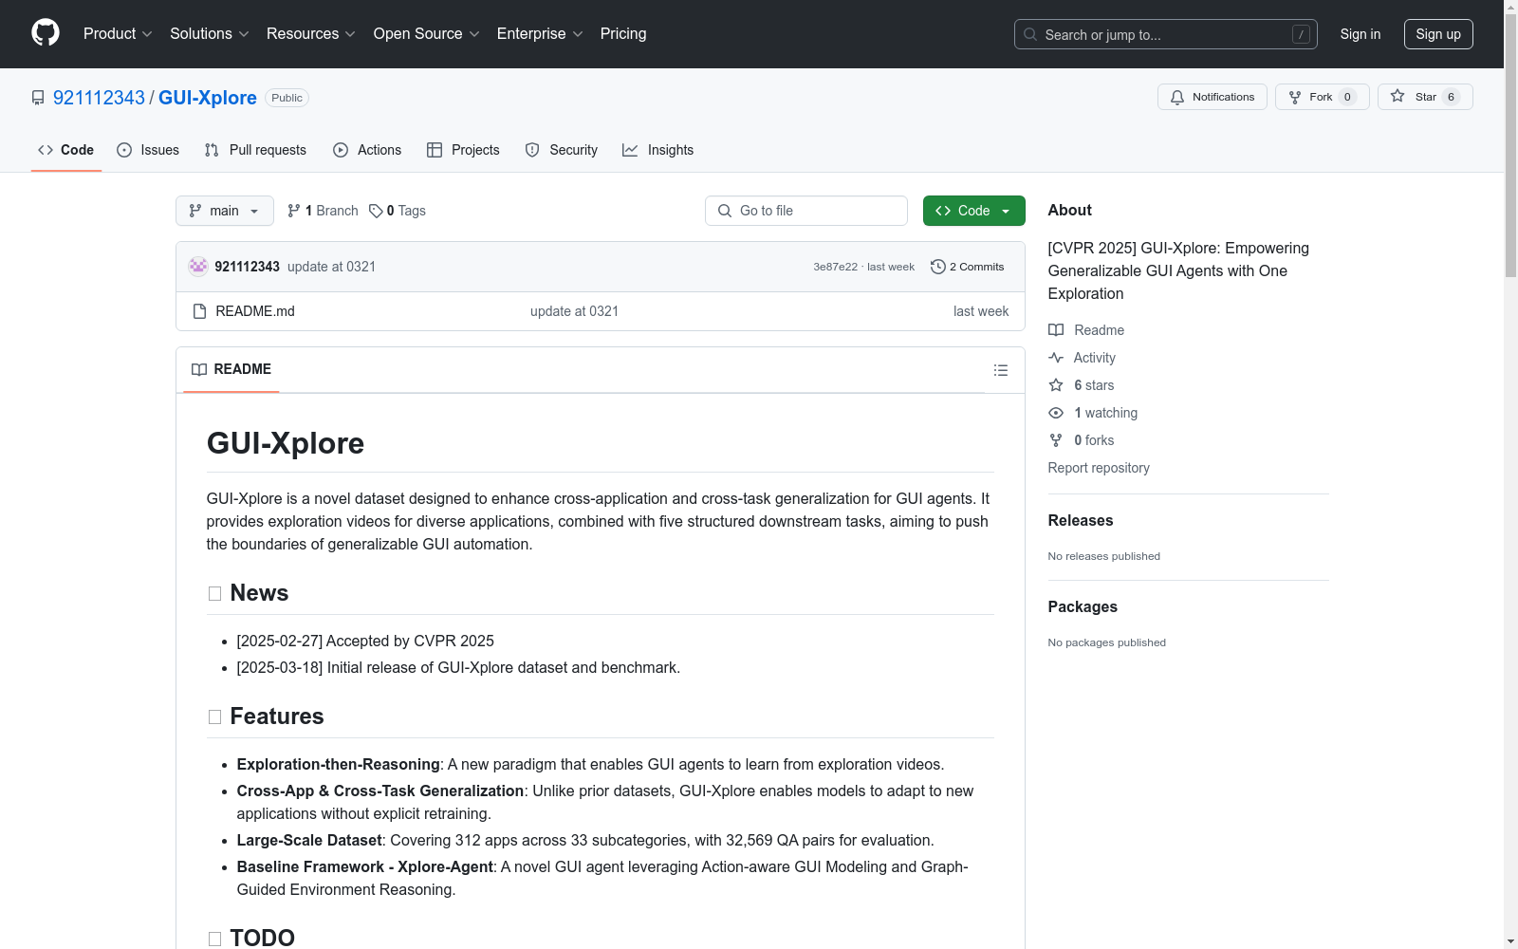Open the Pull requests tab
The width and height of the screenshot is (1518, 949).
pyautogui.click(x=255, y=150)
